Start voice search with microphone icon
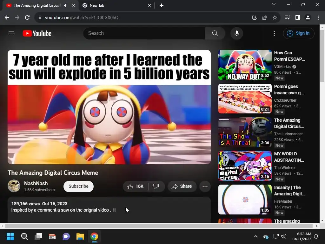Screen dimensions: 325x244 pyautogui.click(x=236, y=33)
